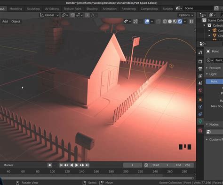This screenshot has width=223, height=185.
Task: Play the animation forward
Action: click(x=77, y=165)
